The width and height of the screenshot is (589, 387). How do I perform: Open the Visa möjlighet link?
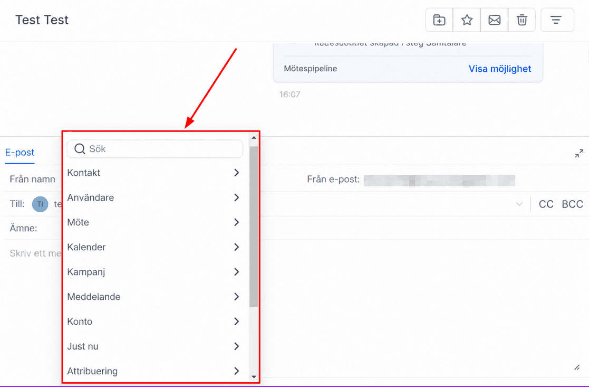tap(499, 69)
